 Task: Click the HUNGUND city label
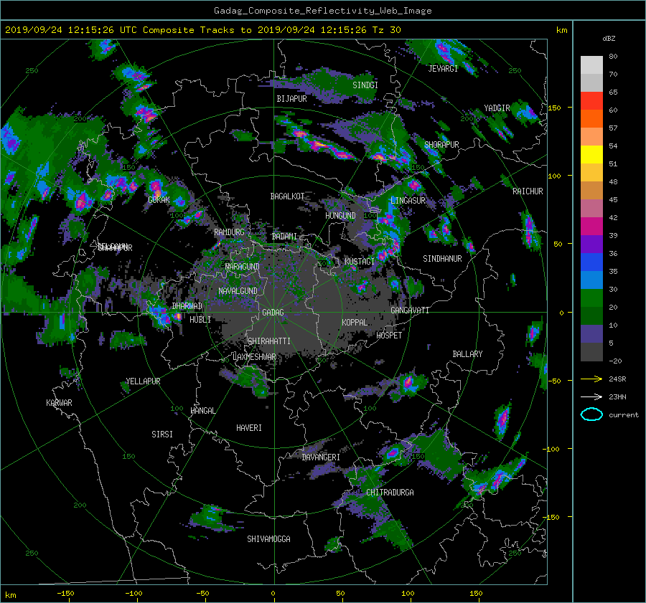(x=340, y=216)
